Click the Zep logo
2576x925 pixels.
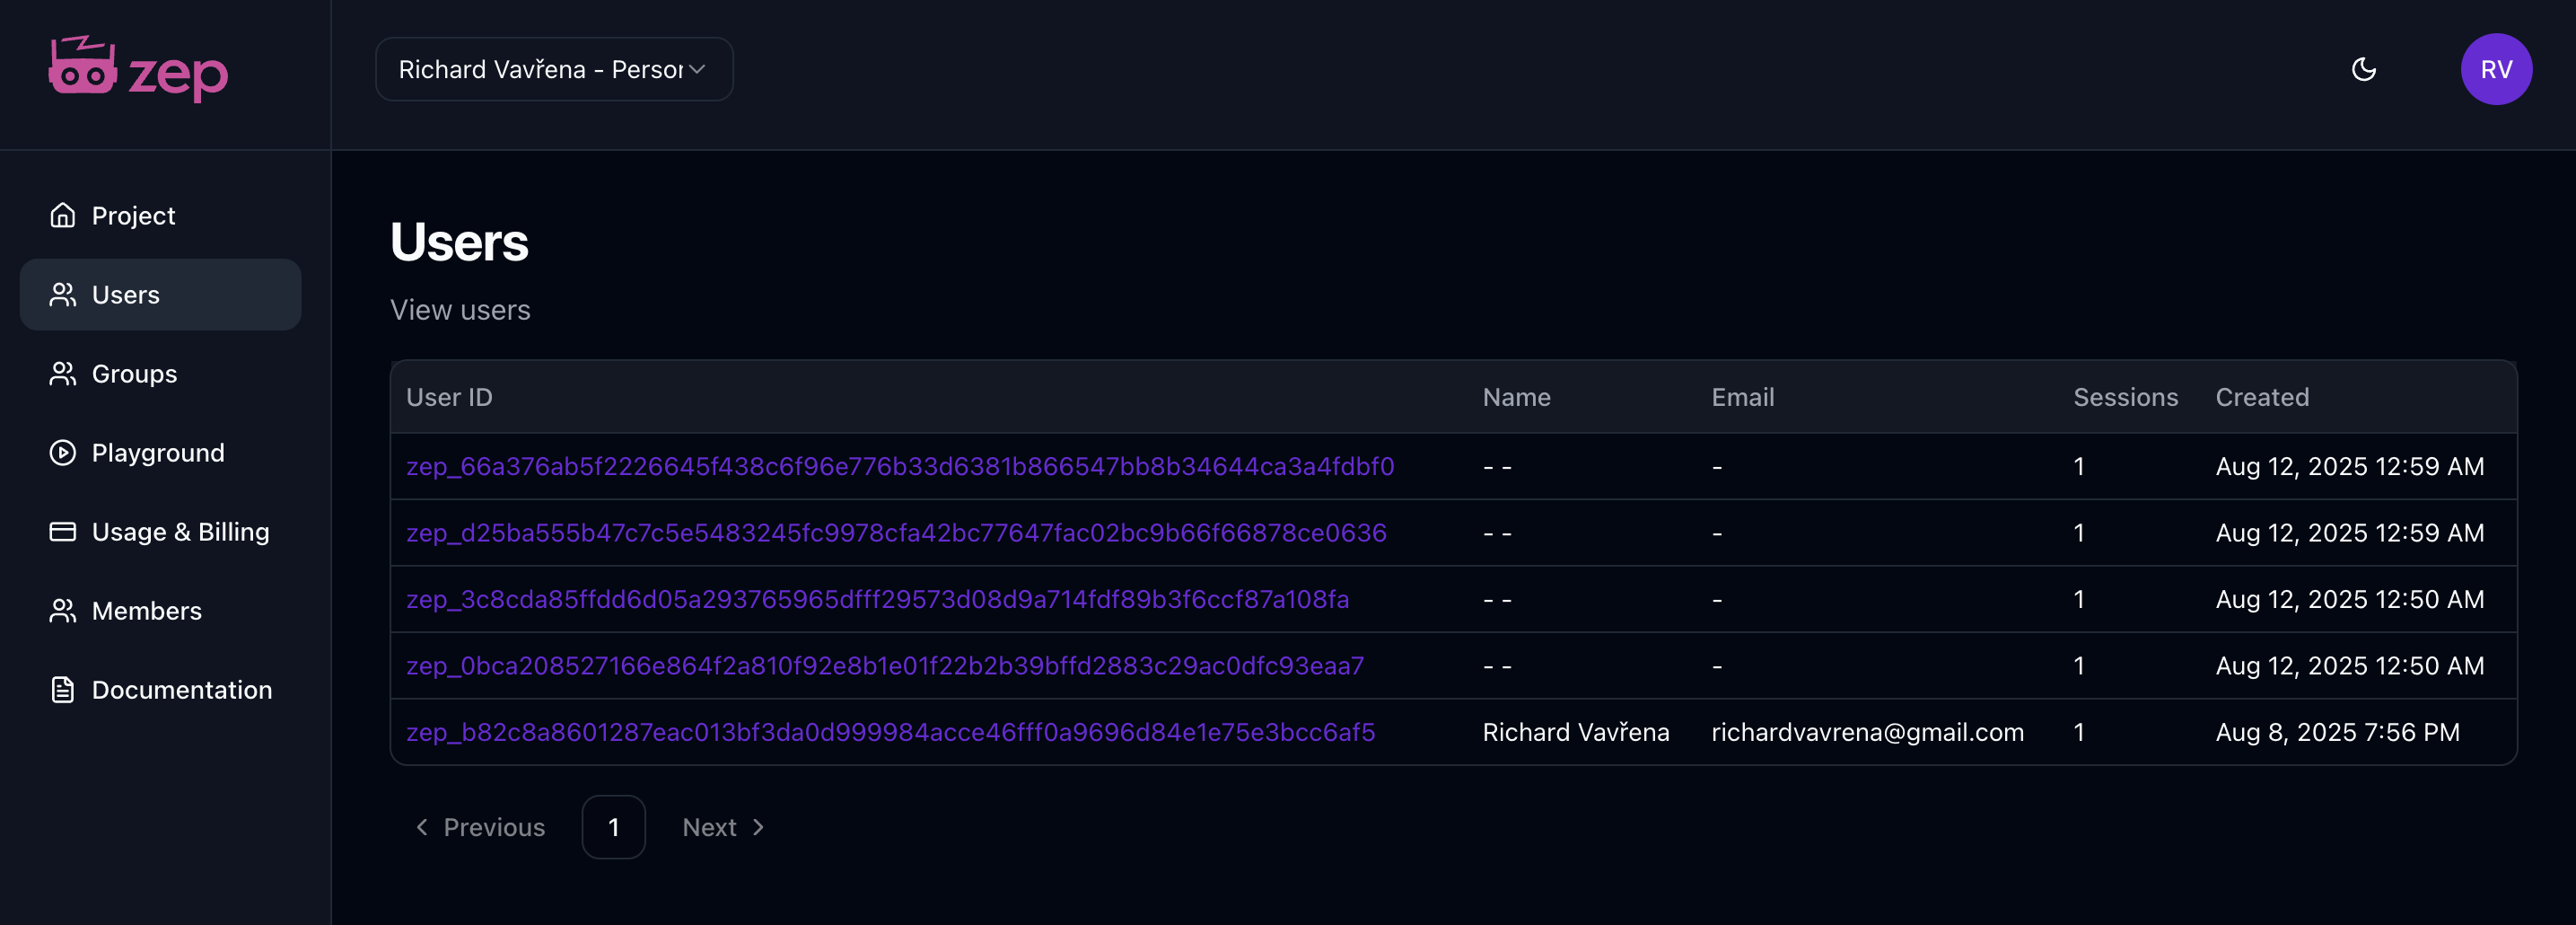(138, 70)
